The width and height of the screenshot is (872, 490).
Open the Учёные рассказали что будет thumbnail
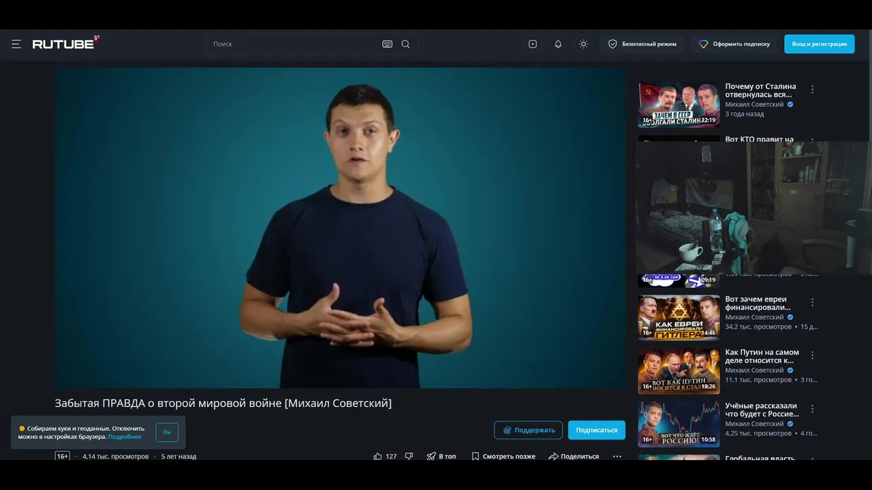tap(679, 423)
